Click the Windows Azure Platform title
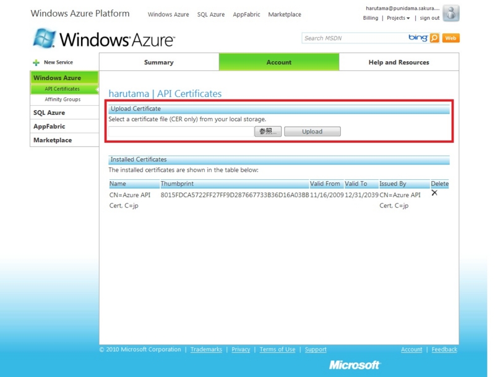This screenshot has height=377, width=495. tap(80, 13)
